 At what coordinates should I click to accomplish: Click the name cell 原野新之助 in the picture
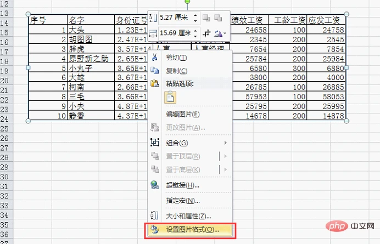[88, 58]
